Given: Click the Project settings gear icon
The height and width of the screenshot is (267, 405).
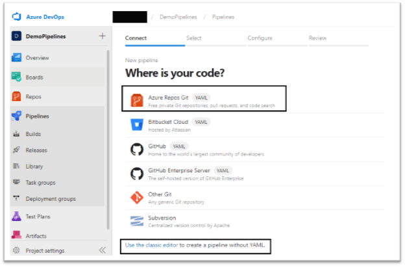Looking at the screenshot, I should pyautogui.click(x=16, y=250).
